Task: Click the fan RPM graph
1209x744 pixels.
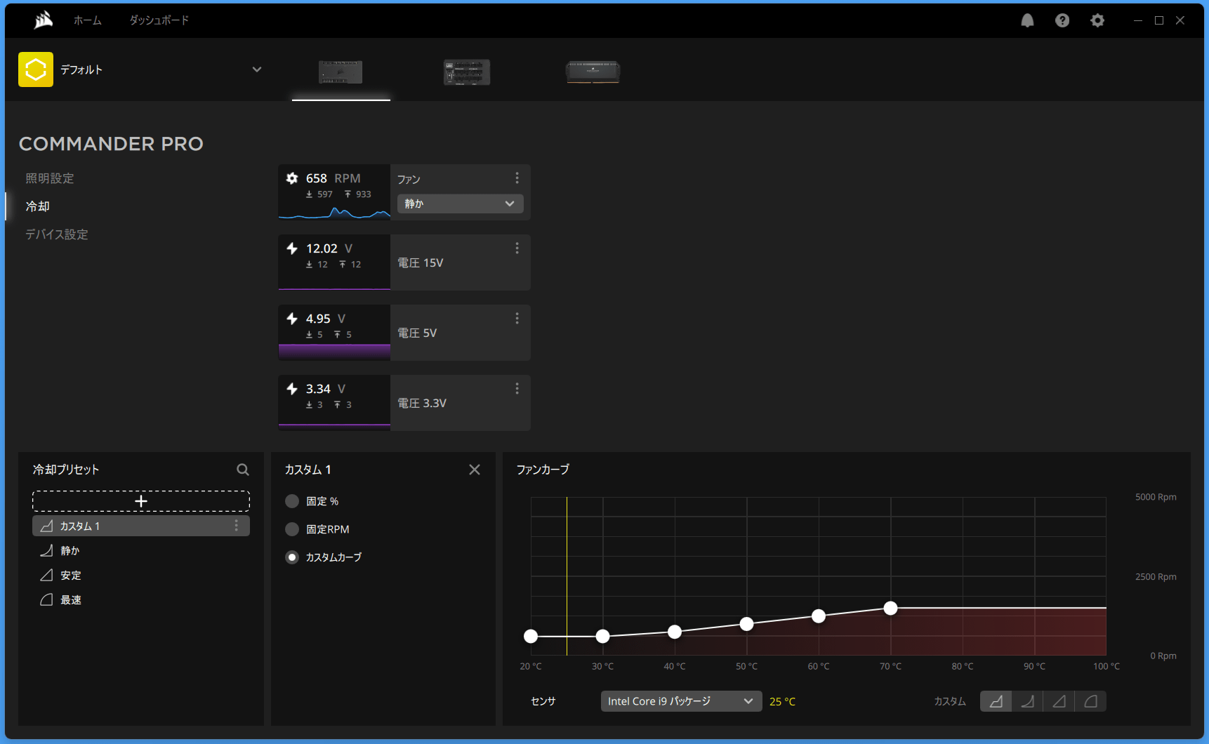Action: pos(334,212)
